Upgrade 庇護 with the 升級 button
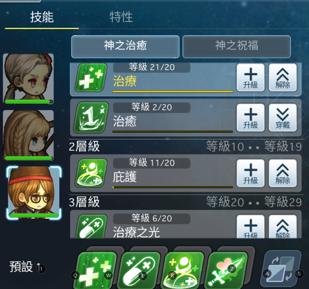309x289 pixels. (250, 173)
